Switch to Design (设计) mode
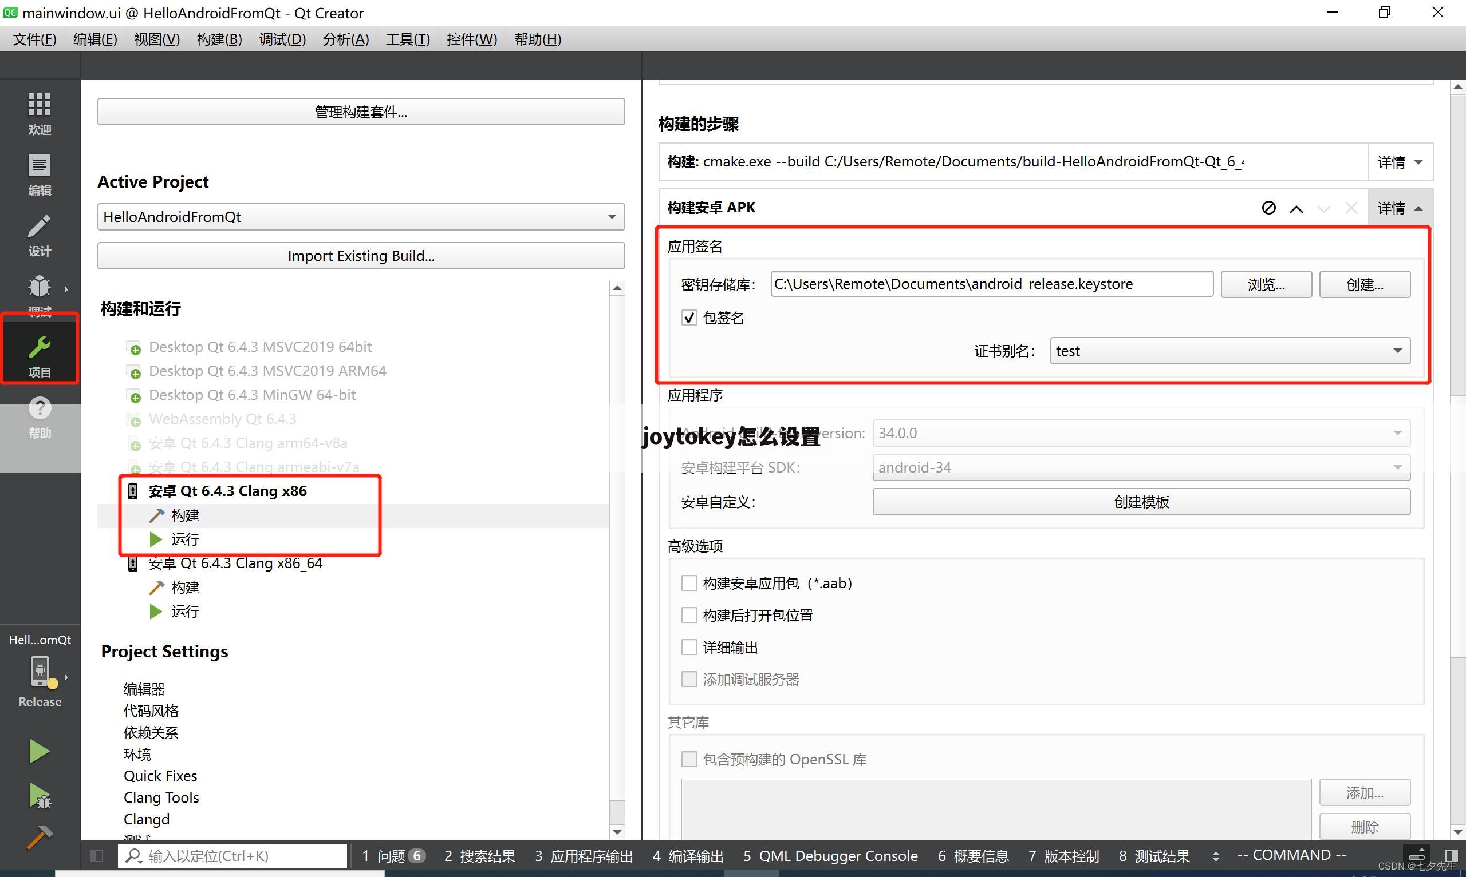 click(x=40, y=235)
